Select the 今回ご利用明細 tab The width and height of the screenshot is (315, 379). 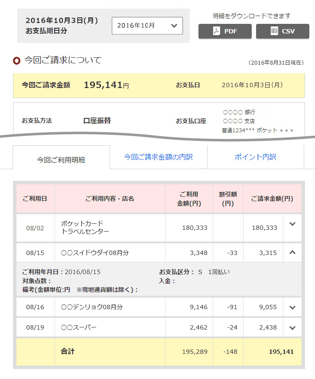(61, 160)
